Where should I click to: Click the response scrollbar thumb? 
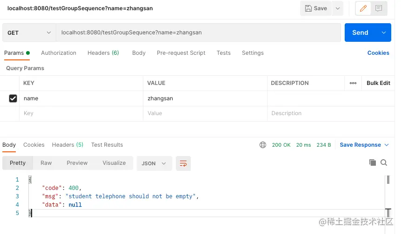point(388,180)
